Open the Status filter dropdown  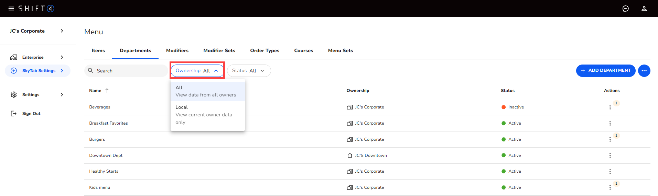click(249, 71)
